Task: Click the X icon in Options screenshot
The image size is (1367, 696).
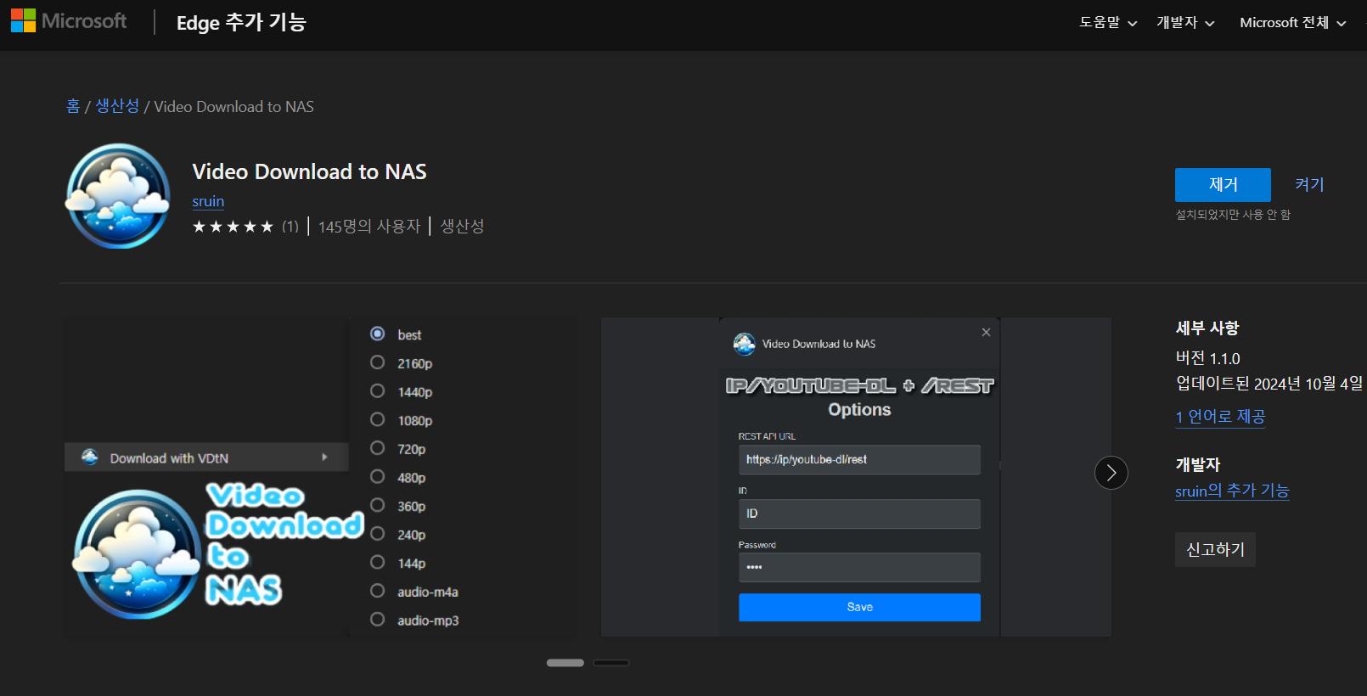Action: (986, 333)
